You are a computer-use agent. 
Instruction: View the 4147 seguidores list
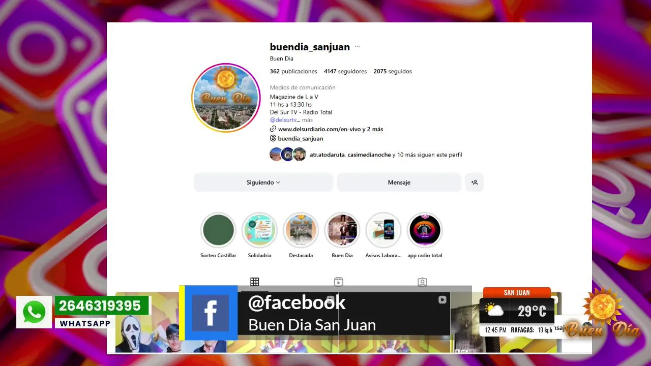click(345, 71)
